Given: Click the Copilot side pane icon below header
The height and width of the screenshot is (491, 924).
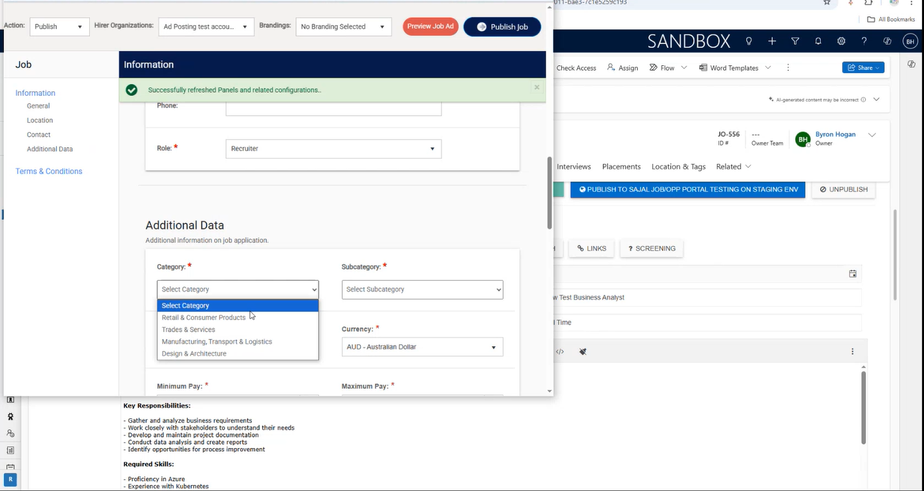Looking at the screenshot, I should click(911, 64).
